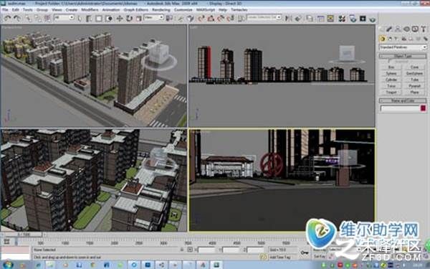Select the Rotate transform tool
430x269 pixels.
[x=129, y=19]
